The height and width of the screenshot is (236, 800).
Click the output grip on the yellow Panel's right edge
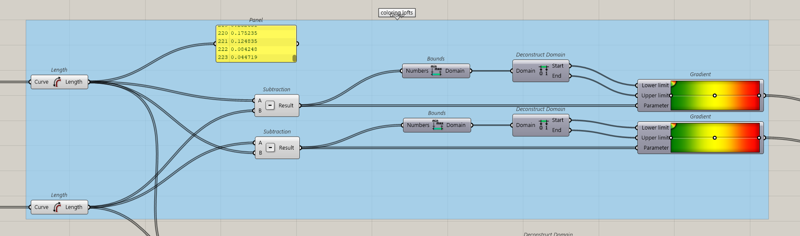click(x=297, y=44)
